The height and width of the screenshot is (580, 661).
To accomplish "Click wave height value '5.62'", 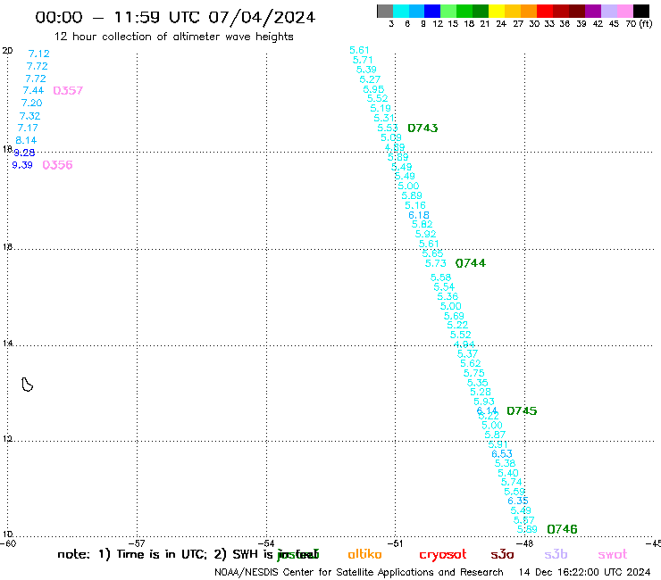I will (x=471, y=363).
